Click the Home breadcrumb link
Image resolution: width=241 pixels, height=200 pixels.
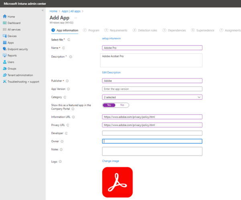click(x=53, y=11)
